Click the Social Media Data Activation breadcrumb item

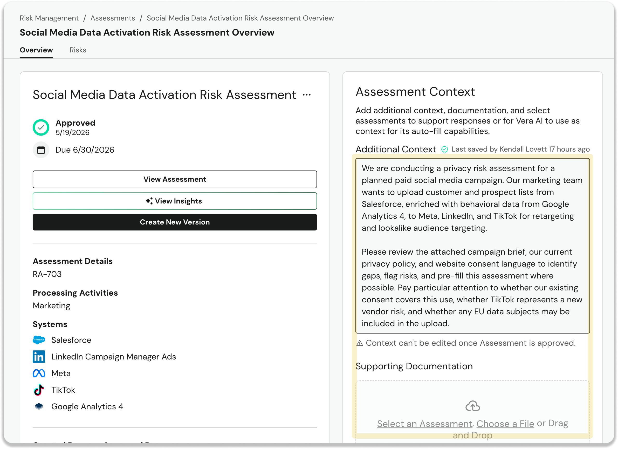[x=240, y=18]
